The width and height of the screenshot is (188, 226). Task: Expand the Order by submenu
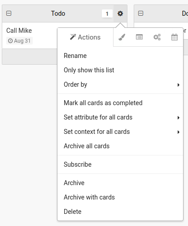click(x=120, y=84)
